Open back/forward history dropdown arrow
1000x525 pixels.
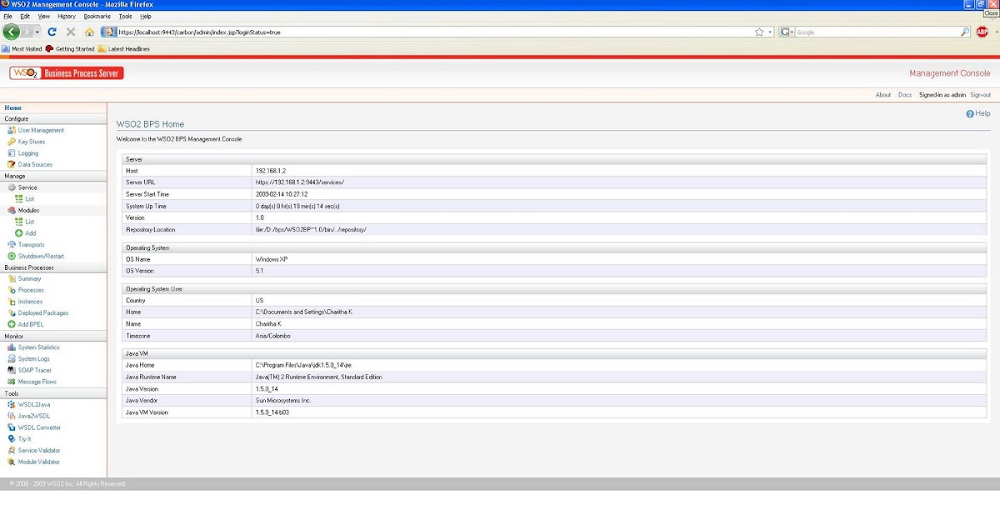point(38,32)
